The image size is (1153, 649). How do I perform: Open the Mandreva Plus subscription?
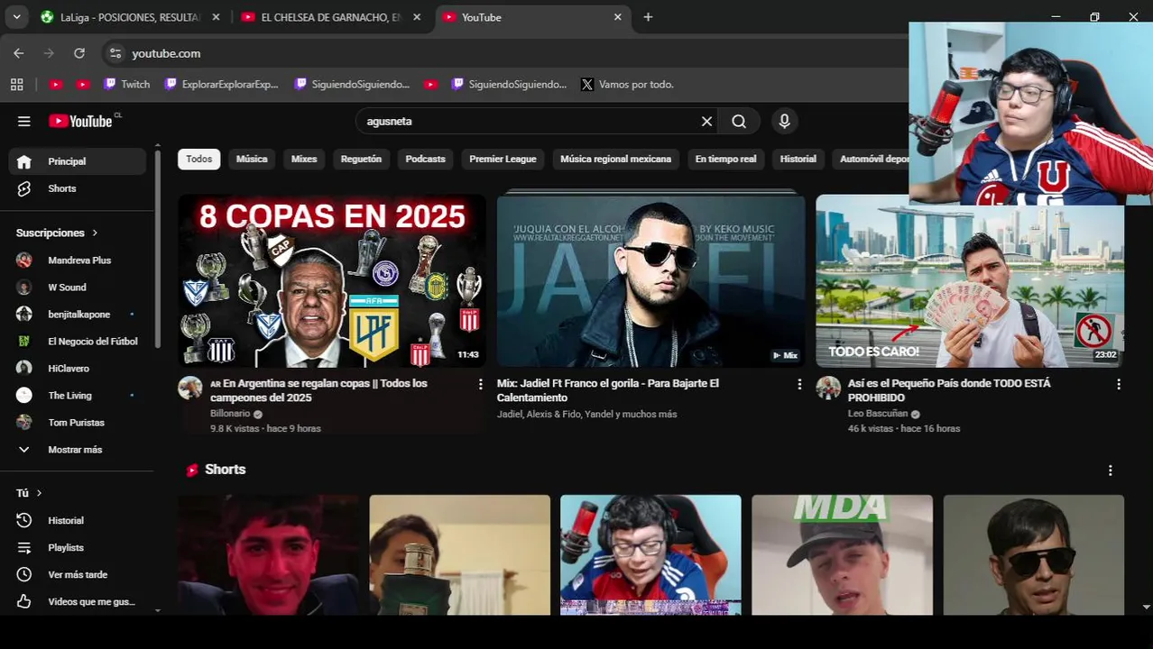pyautogui.click(x=78, y=261)
